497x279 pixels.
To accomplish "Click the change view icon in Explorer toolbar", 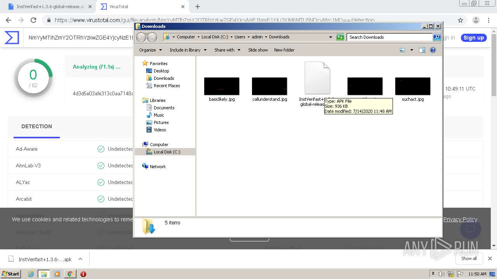I will click(x=402, y=50).
